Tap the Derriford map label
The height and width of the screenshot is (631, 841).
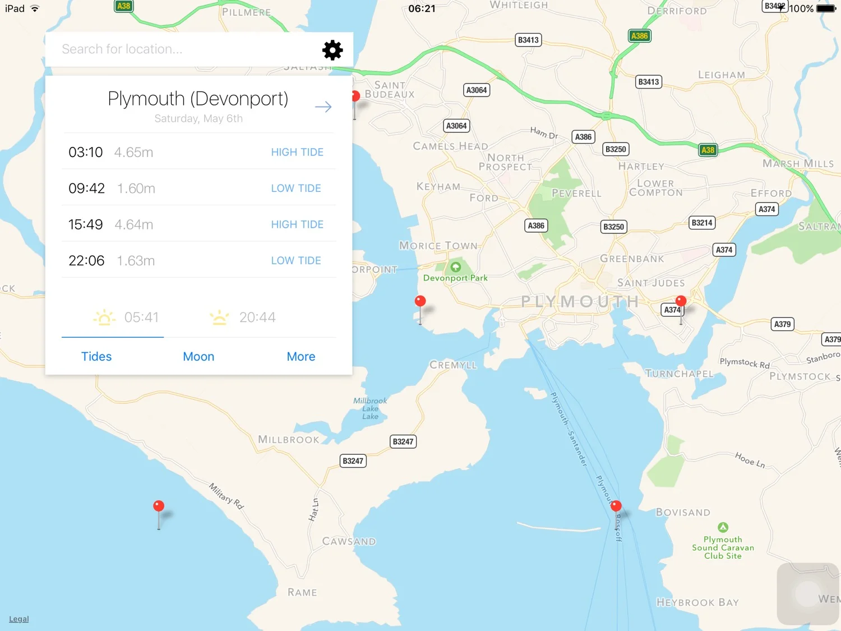pos(677,11)
